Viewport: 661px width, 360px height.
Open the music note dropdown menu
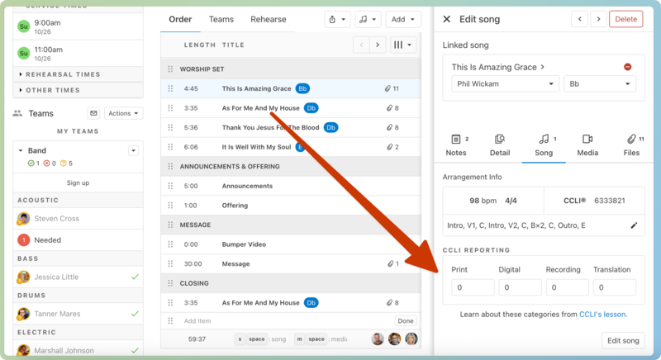click(368, 19)
